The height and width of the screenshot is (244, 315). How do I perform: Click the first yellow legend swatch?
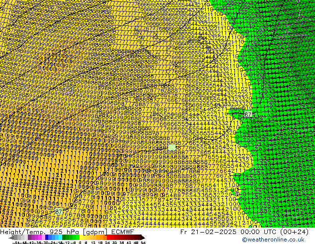coord(81,238)
